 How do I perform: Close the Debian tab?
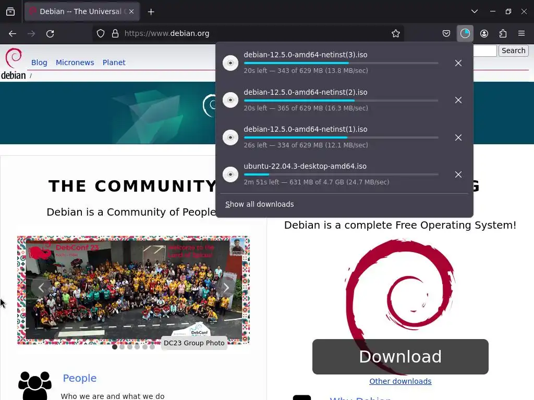coord(131,11)
